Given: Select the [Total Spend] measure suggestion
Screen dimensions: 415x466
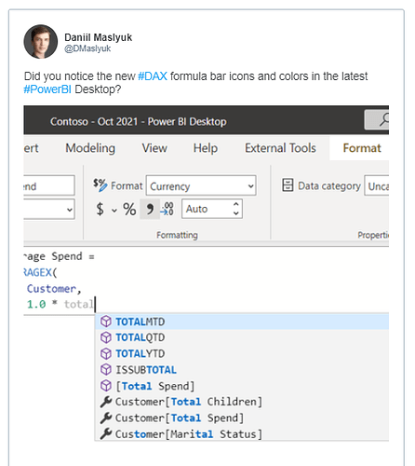Looking at the screenshot, I should (x=242, y=386).
